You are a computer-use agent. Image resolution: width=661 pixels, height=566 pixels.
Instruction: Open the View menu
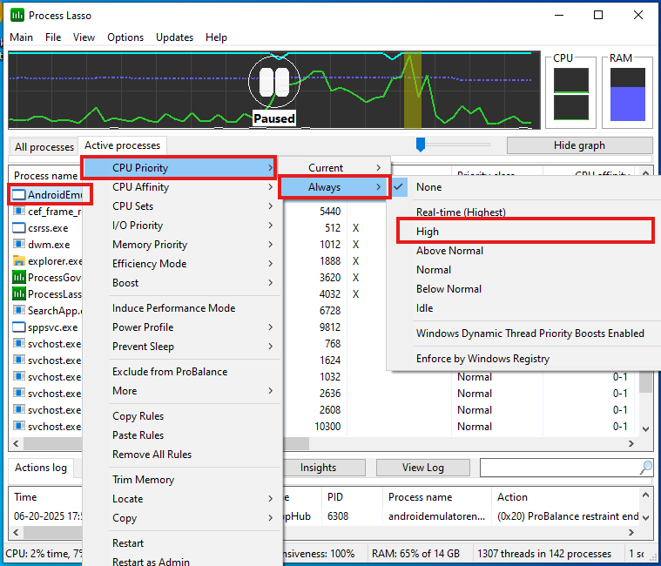[x=84, y=37]
